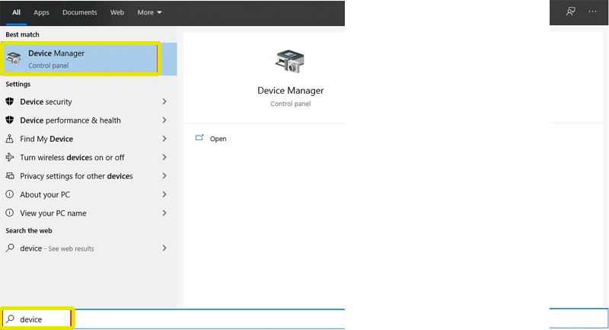The width and height of the screenshot is (609, 330).
Task: Click the info icon beside About your PC
Action: pyautogui.click(x=10, y=194)
